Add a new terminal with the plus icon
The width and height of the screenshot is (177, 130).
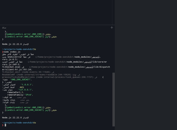click(112, 28)
